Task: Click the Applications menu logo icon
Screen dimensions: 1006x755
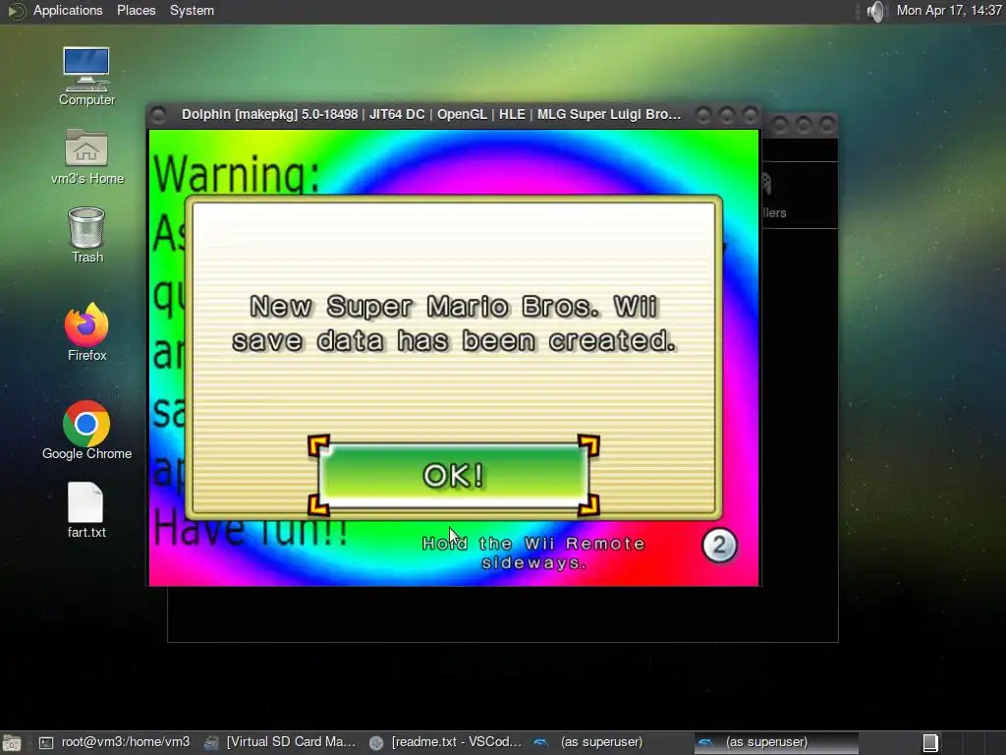Action: point(16,11)
